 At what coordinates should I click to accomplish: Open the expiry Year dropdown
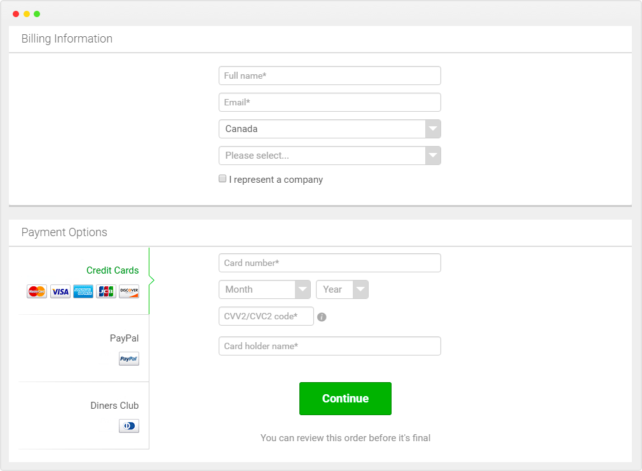[342, 289]
